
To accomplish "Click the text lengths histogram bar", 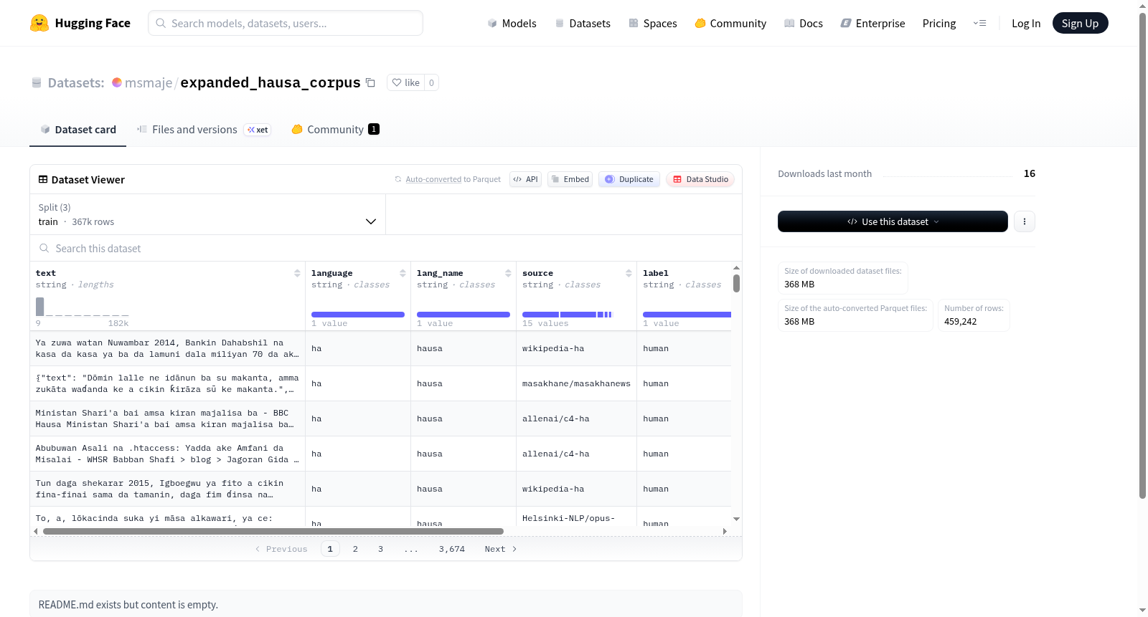I will (40, 306).
